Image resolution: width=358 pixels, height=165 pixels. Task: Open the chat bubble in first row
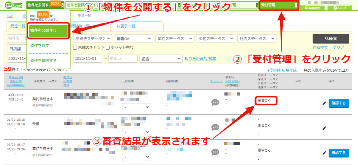coord(215,103)
